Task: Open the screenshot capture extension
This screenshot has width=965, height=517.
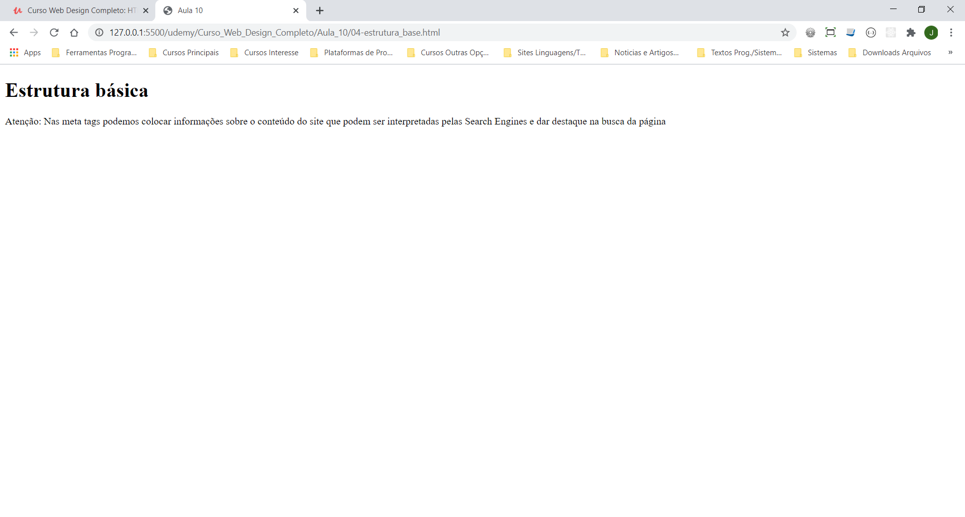Action: pyautogui.click(x=830, y=33)
